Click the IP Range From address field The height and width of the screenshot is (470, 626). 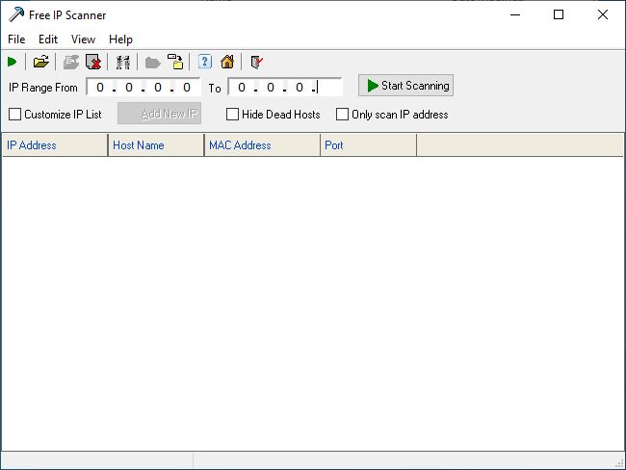[x=143, y=87]
